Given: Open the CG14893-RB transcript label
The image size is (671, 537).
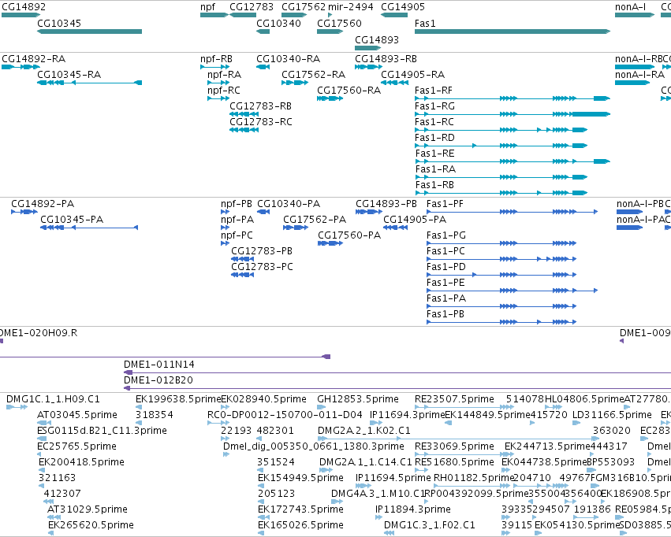Looking at the screenshot, I should pyautogui.click(x=386, y=58).
